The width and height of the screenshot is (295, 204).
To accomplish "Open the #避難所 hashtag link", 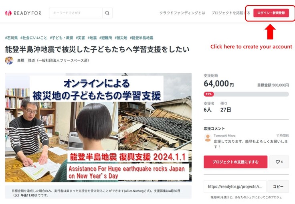I will (105, 38).
